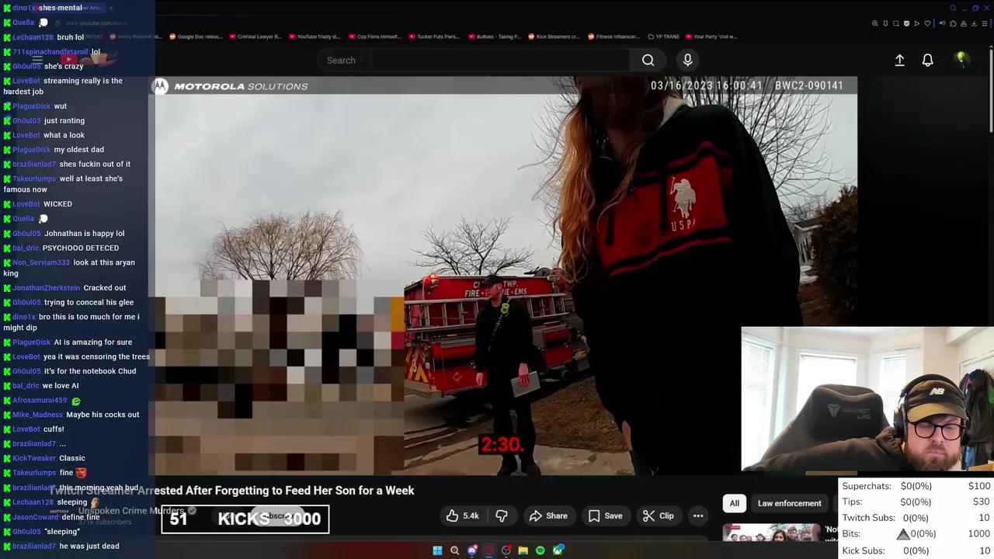This screenshot has width=994, height=559.
Task: Select the Law enforcement filter chip
Action: click(789, 503)
